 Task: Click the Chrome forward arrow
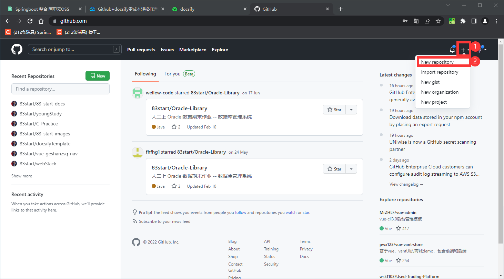[19, 21]
